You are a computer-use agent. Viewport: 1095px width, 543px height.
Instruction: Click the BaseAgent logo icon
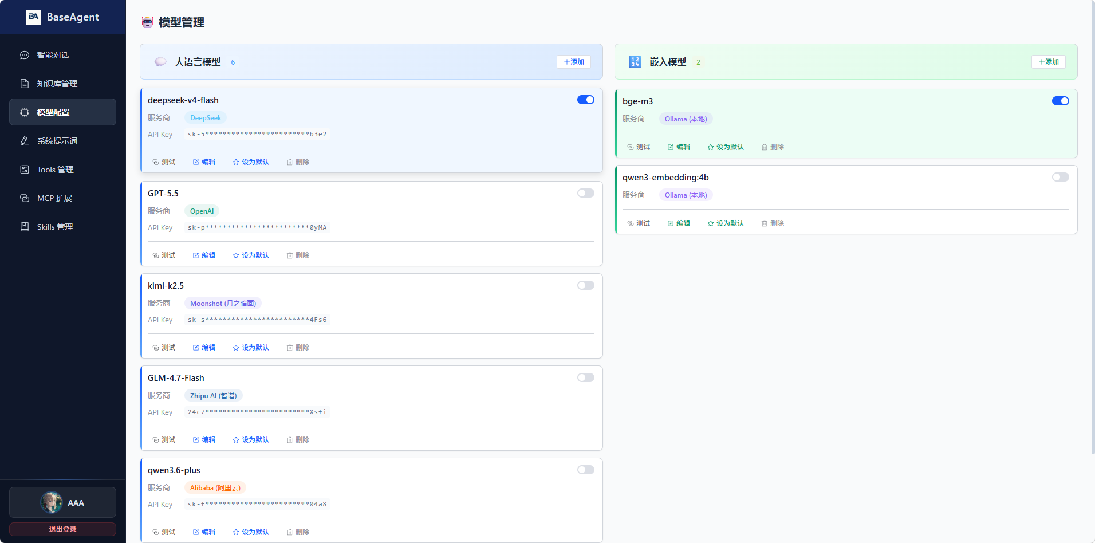[x=34, y=17]
